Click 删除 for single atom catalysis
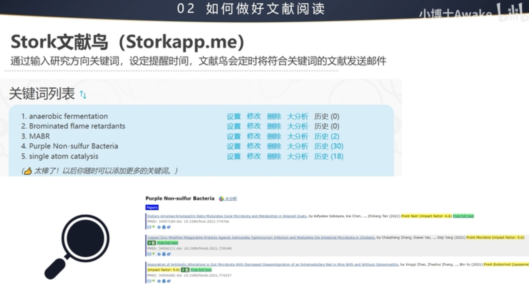Viewport: 529px width, 287px height. [x=274, y=156]
